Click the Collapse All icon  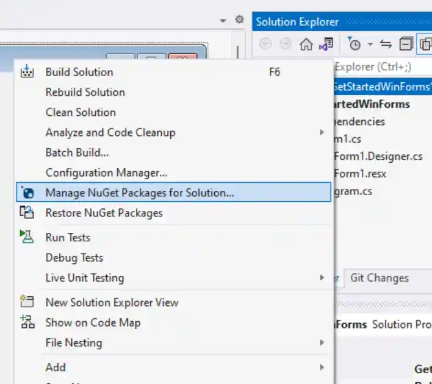pos(406,44)
